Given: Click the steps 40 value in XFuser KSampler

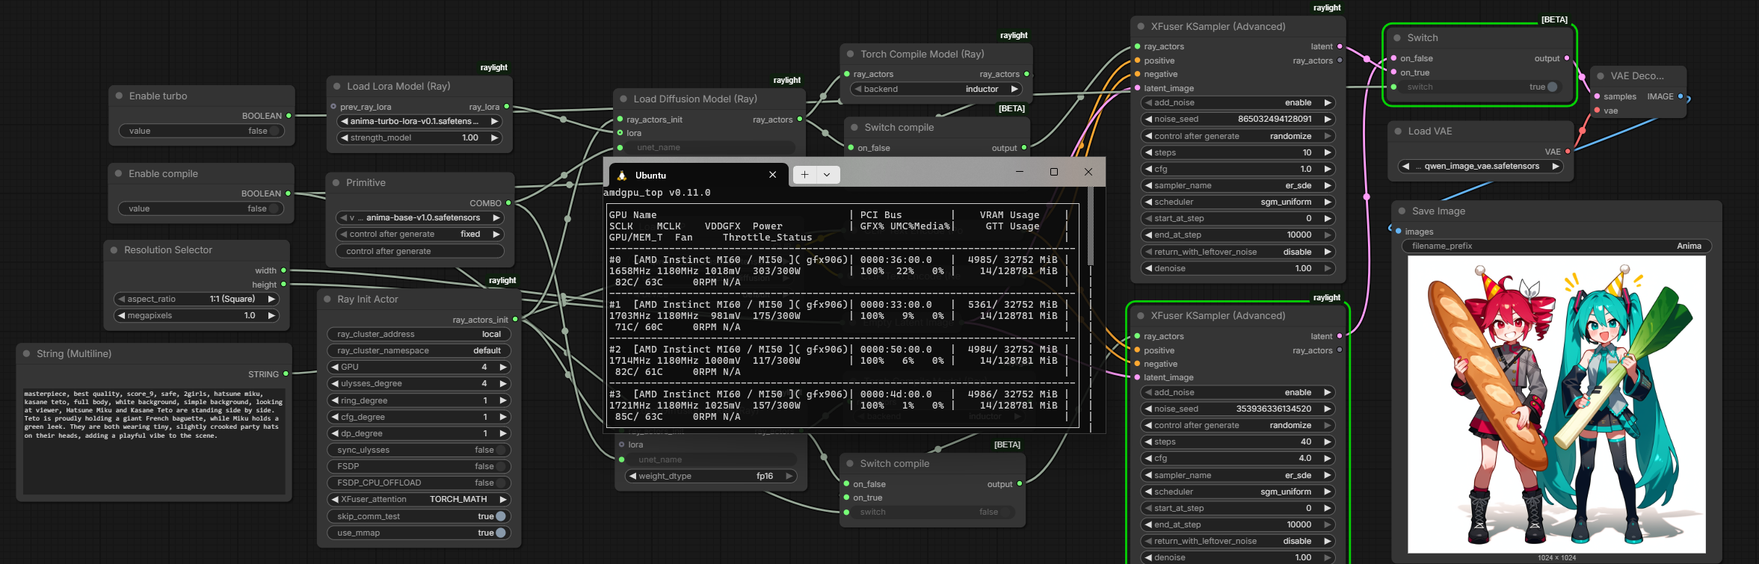Looking at the screenshot, I should (x=1238, y=442).
